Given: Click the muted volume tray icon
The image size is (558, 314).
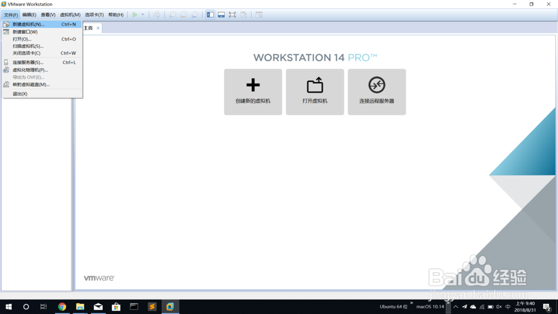Looking at the screenshot, I should pyautogui.click(x=499, y=307).
